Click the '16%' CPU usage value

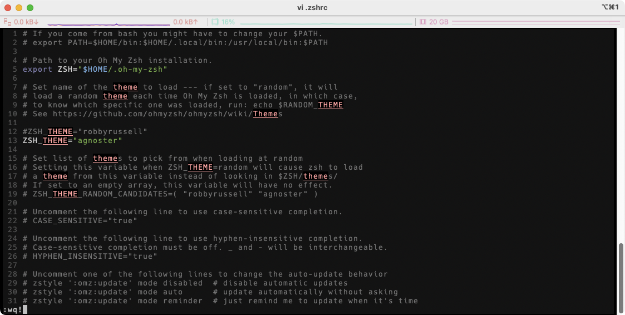pos(228,22)
